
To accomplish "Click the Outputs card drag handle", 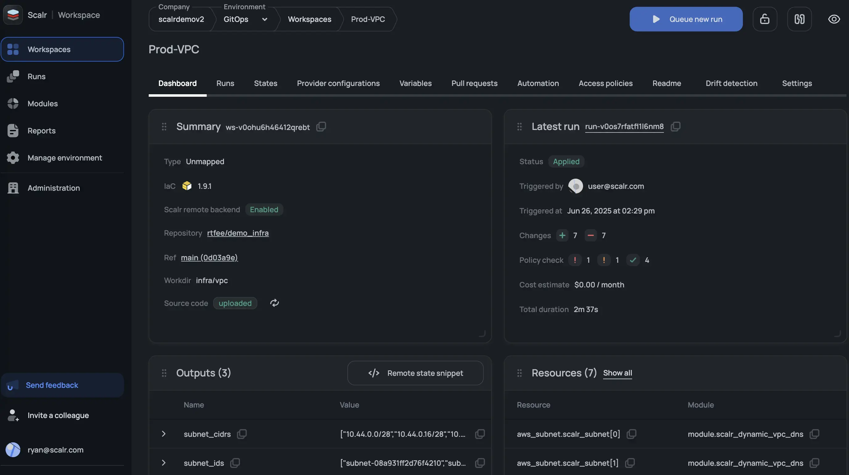I will coord(164,373).
